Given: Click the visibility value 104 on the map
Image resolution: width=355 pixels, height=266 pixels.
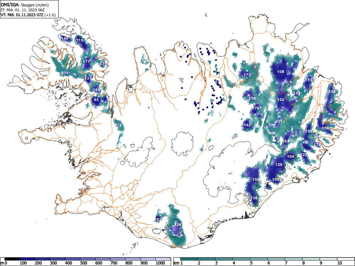Looking at the screenshot, I should (x=290, y=156).
